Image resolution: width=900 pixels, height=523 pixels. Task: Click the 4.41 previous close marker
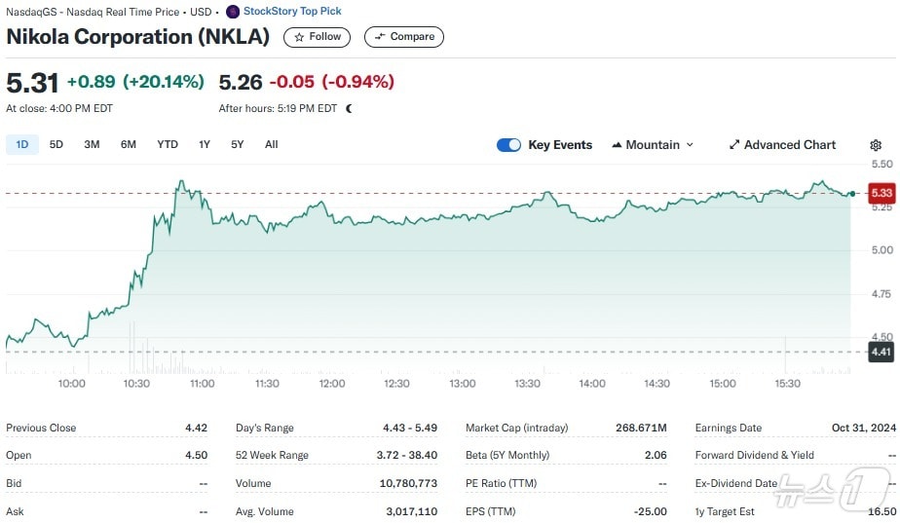(x=881, y=352)
